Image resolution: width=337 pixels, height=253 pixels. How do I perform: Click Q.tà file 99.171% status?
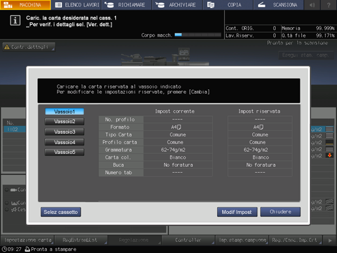[x=308, y=35]
